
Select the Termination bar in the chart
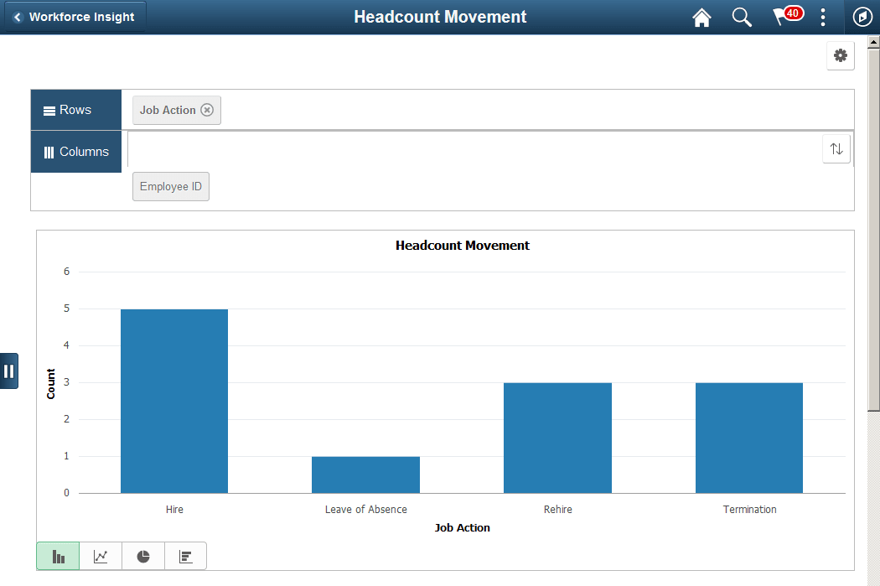tap(748, 436)
